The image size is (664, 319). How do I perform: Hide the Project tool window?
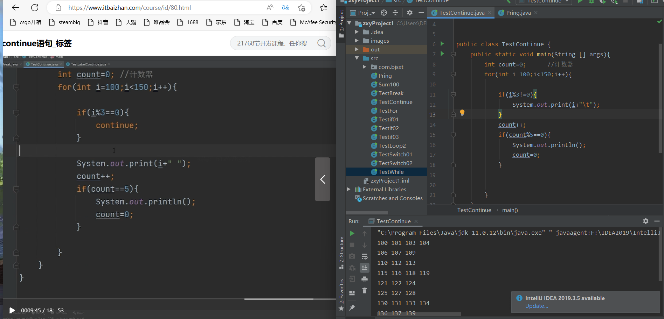coord(421,13)
